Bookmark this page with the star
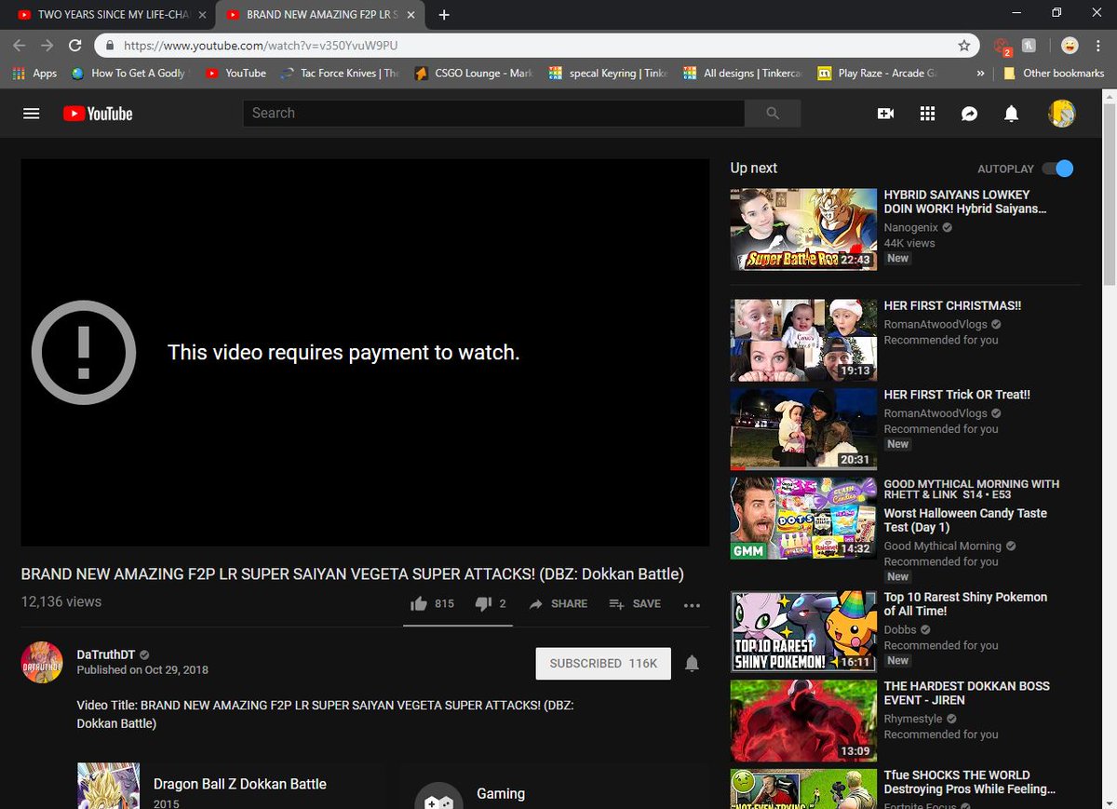 coord(964,45)
